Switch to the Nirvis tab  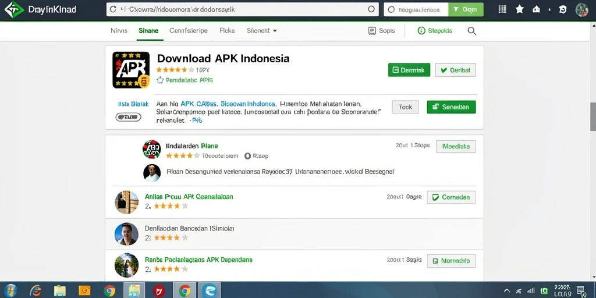pos(119,31)
